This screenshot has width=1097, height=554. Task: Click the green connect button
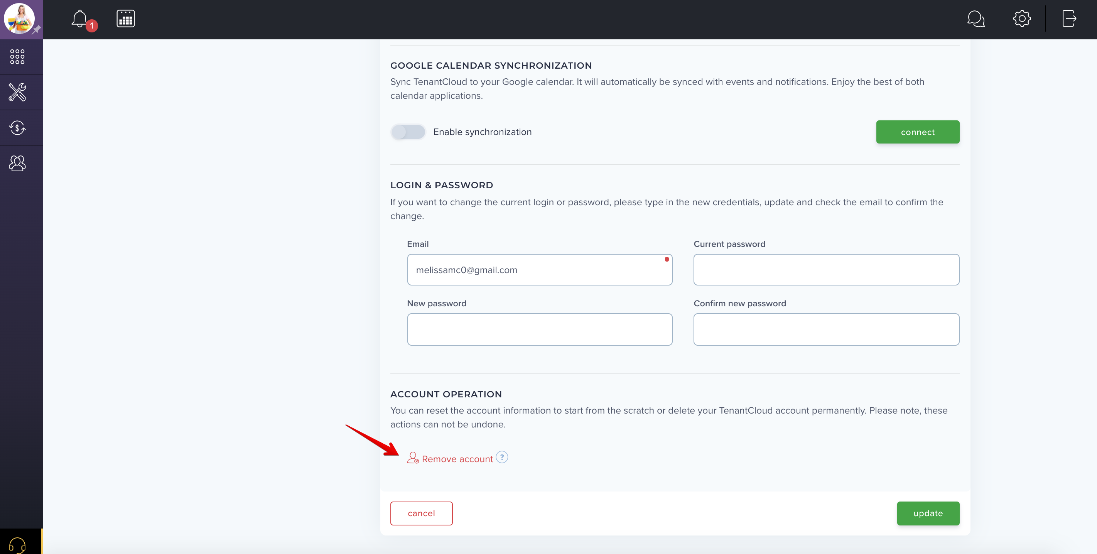[917, 132]
